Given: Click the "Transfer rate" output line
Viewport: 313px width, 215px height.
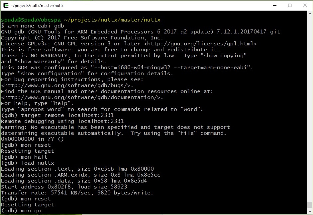Looking at the screenshot, I should click(77, 193).
